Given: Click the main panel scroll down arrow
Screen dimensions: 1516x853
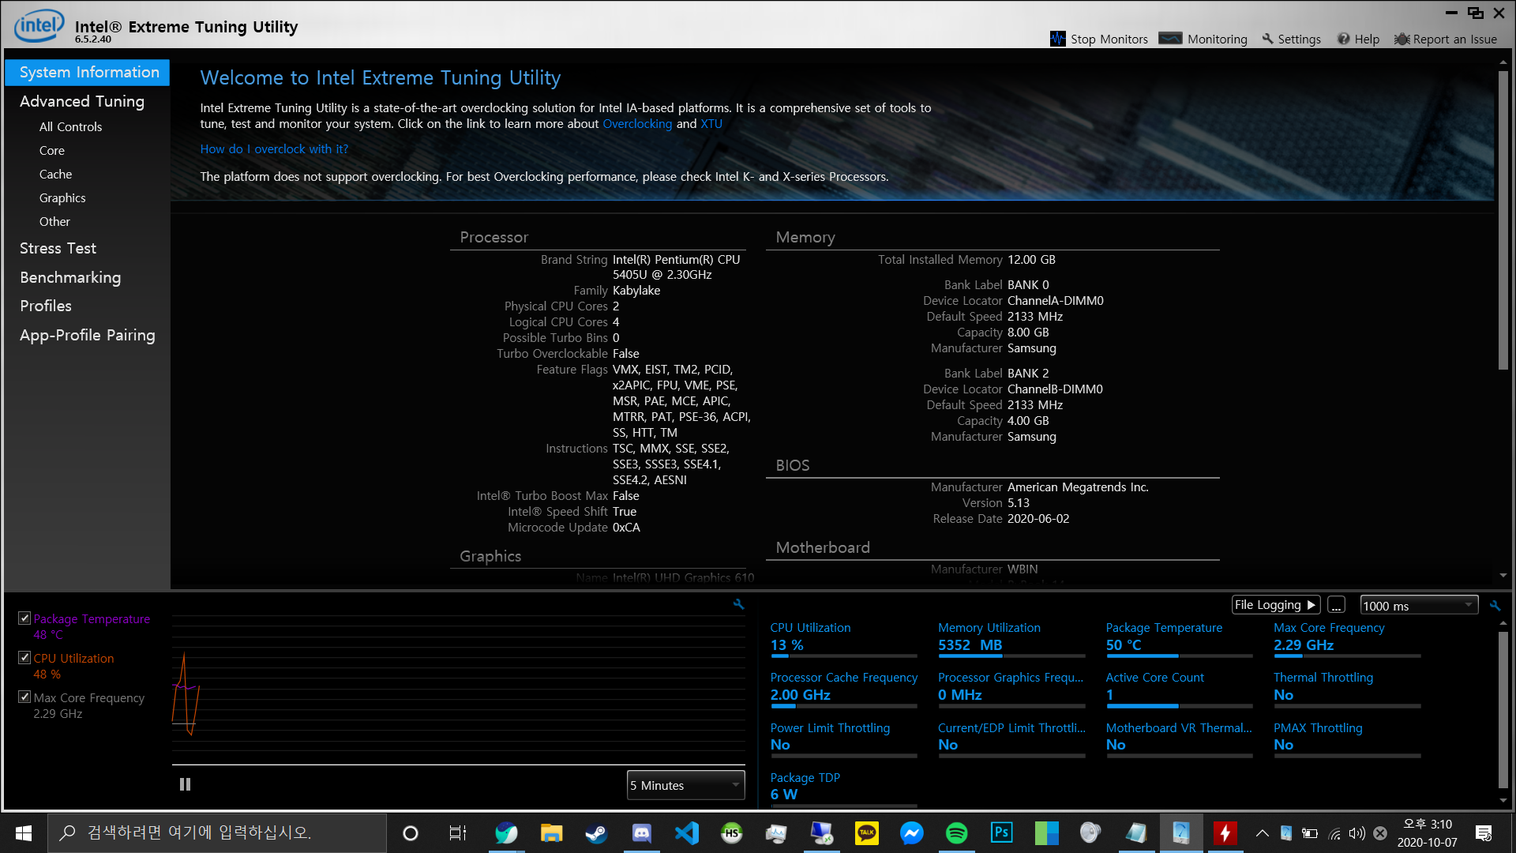Looking at the screenshot, I should click(x=1503, y=576).
